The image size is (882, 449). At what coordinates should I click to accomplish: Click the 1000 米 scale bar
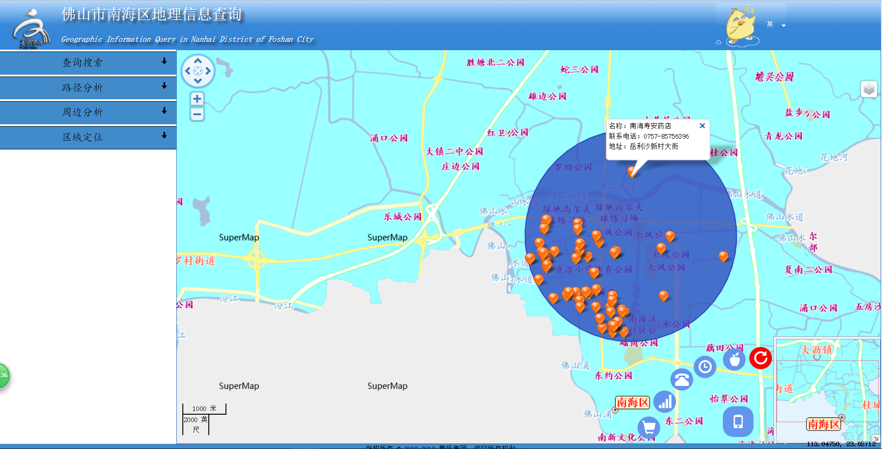[204, 409]
